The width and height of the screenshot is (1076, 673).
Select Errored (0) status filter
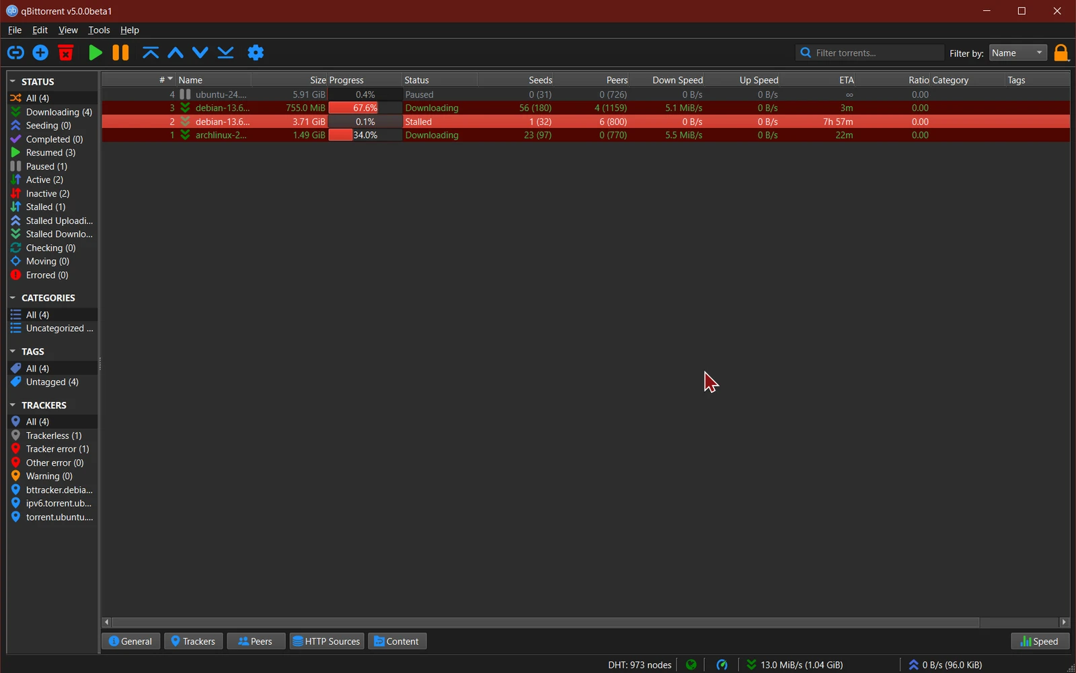point(52,275)
